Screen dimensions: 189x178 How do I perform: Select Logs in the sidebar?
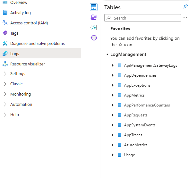pos(40,53)
